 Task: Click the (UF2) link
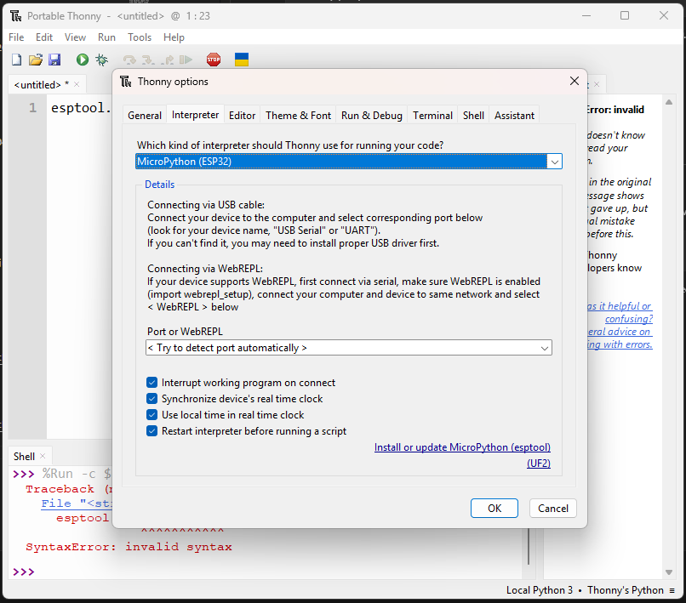coord(539,464)
